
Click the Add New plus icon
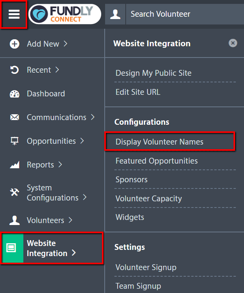tap(14, 44)
